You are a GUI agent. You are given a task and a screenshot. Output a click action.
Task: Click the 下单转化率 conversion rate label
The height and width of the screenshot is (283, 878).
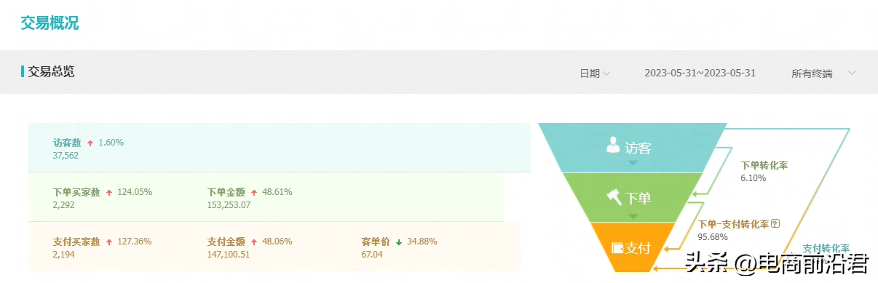pos(764,166)
